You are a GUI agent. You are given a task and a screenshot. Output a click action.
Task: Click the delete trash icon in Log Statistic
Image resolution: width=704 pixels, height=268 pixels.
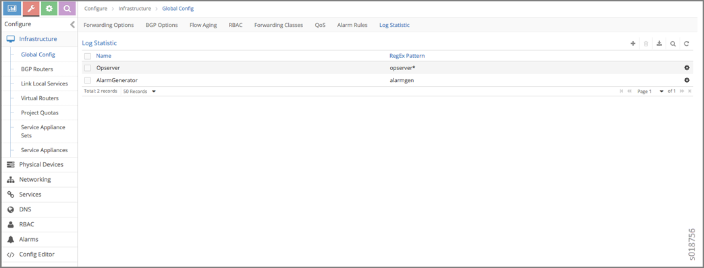[x=646, y=44]
